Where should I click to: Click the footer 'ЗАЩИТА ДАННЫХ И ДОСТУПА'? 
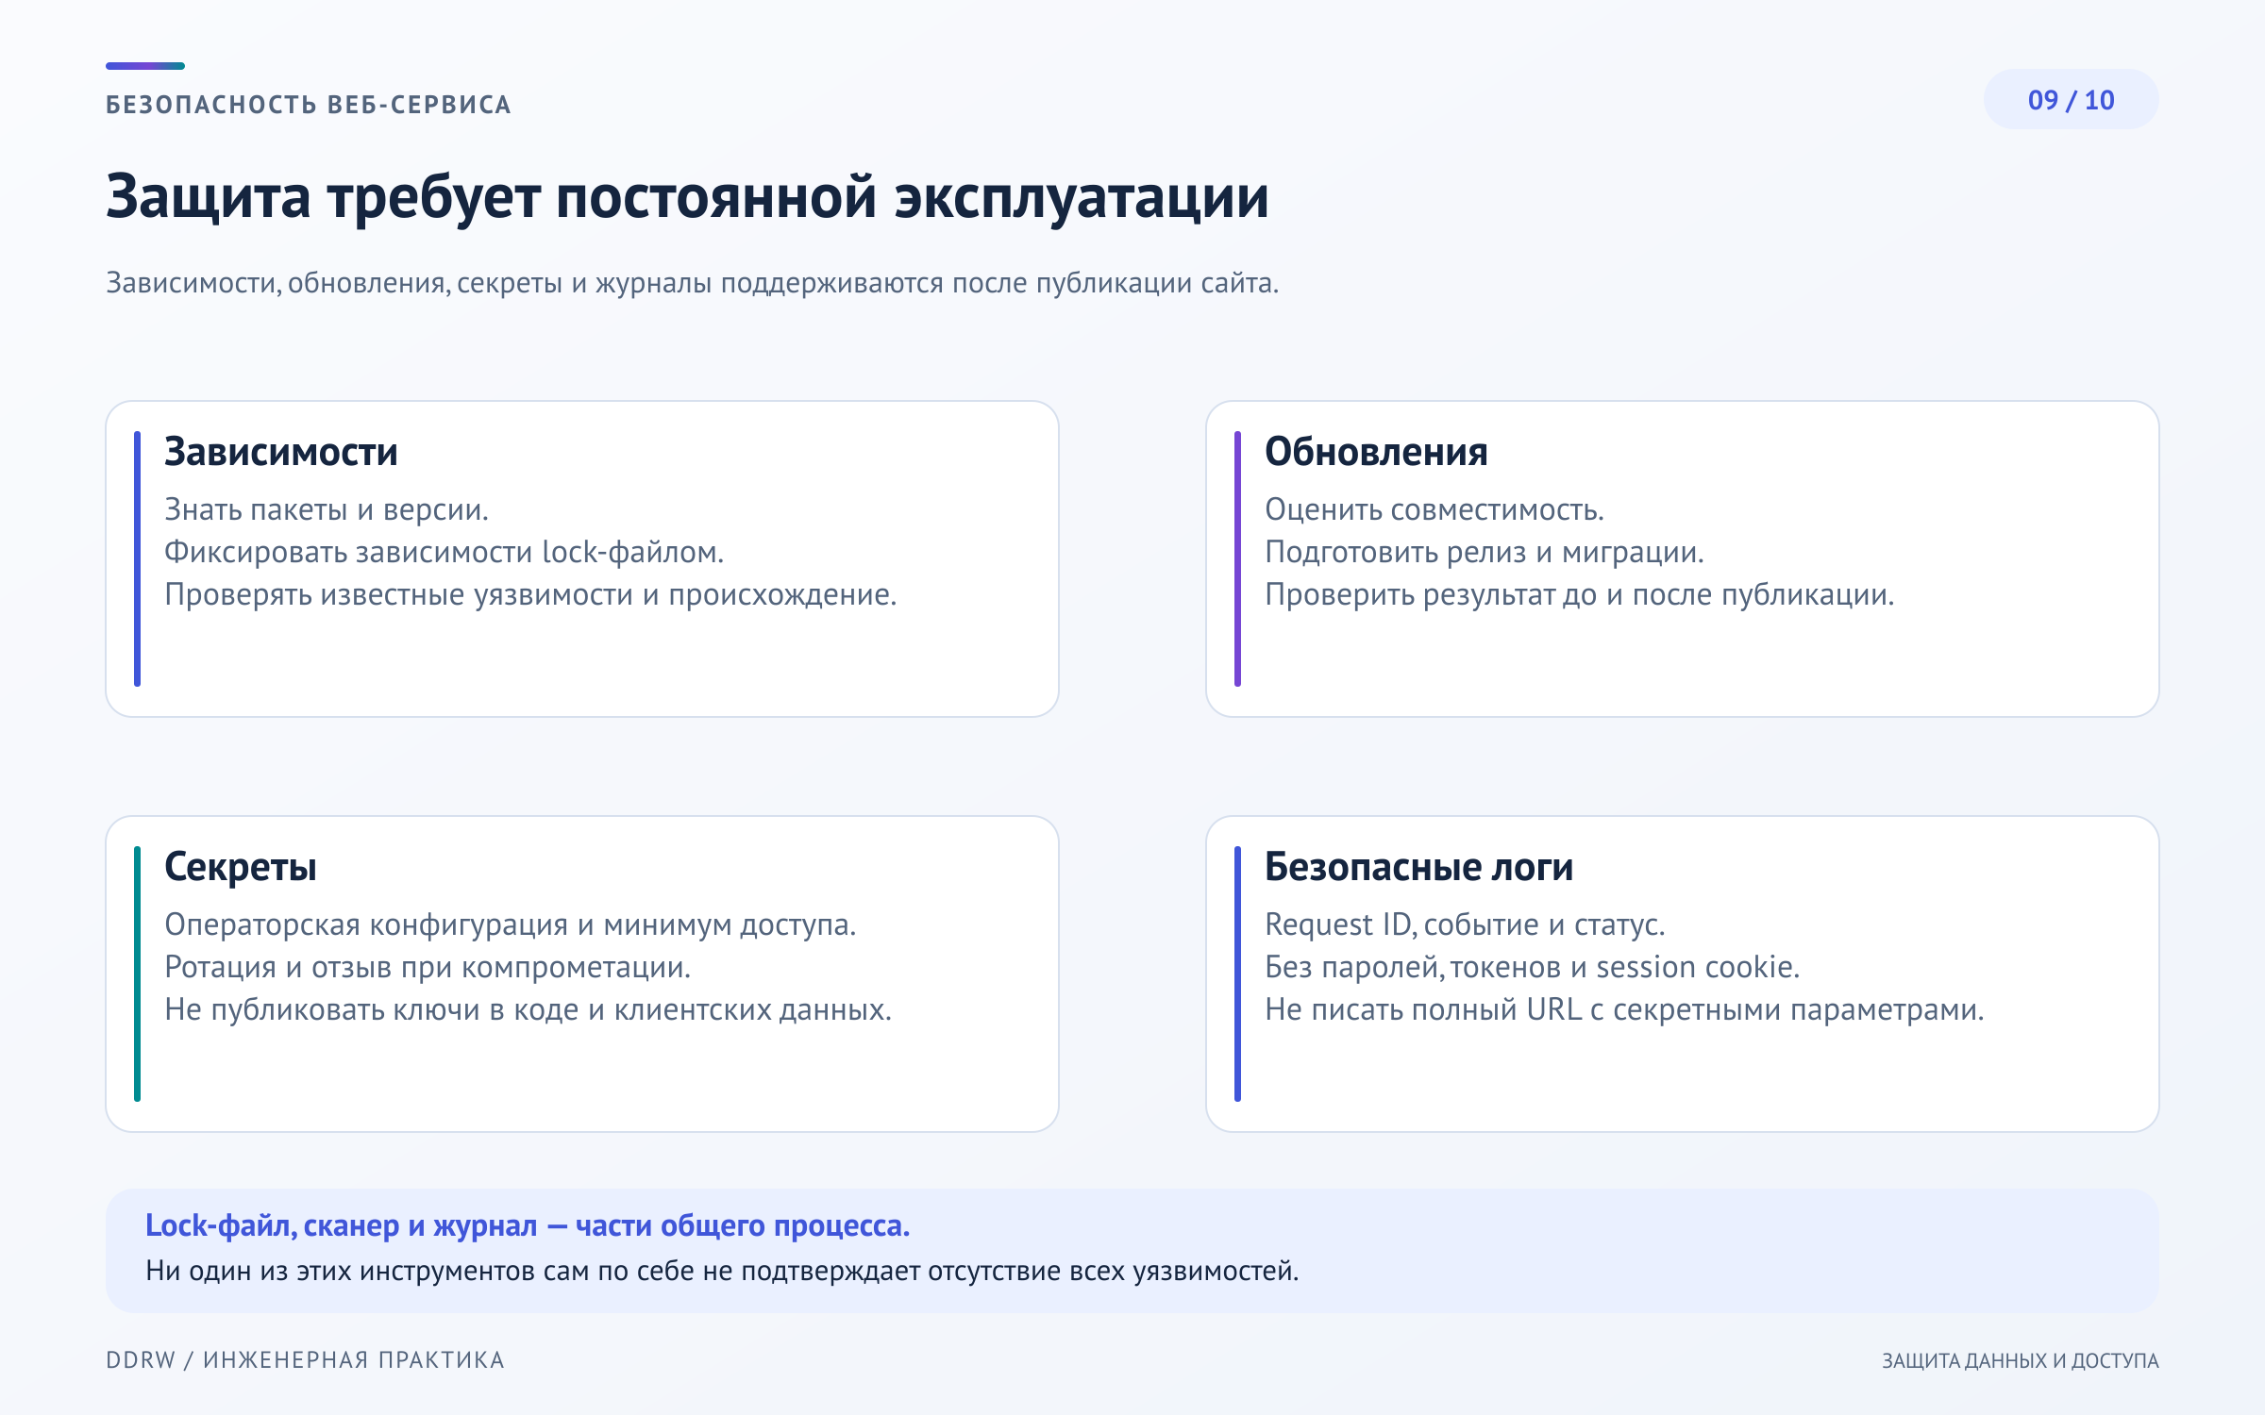[2021, 1360]
